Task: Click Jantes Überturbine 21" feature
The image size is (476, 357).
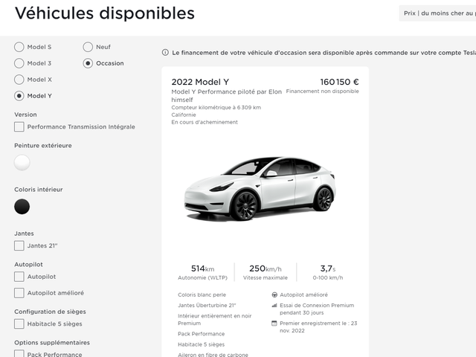Action: 207,306
